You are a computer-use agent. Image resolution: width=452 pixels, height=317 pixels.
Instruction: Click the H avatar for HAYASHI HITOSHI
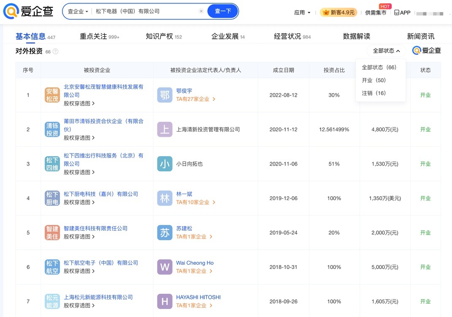coord(165,301)
